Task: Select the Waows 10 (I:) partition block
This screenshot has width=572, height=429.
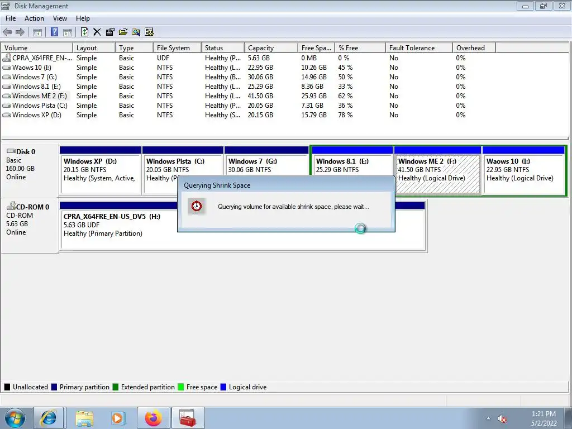Action: [x=523, y=170]
